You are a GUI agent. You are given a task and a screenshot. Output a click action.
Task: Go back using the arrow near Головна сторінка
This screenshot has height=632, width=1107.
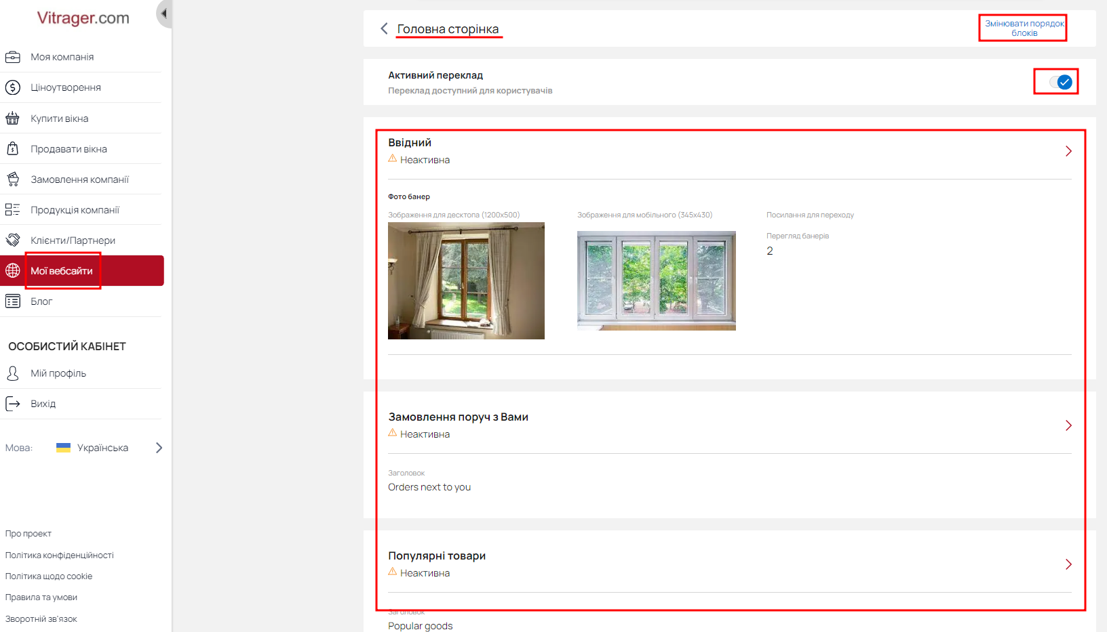[384, 28]
